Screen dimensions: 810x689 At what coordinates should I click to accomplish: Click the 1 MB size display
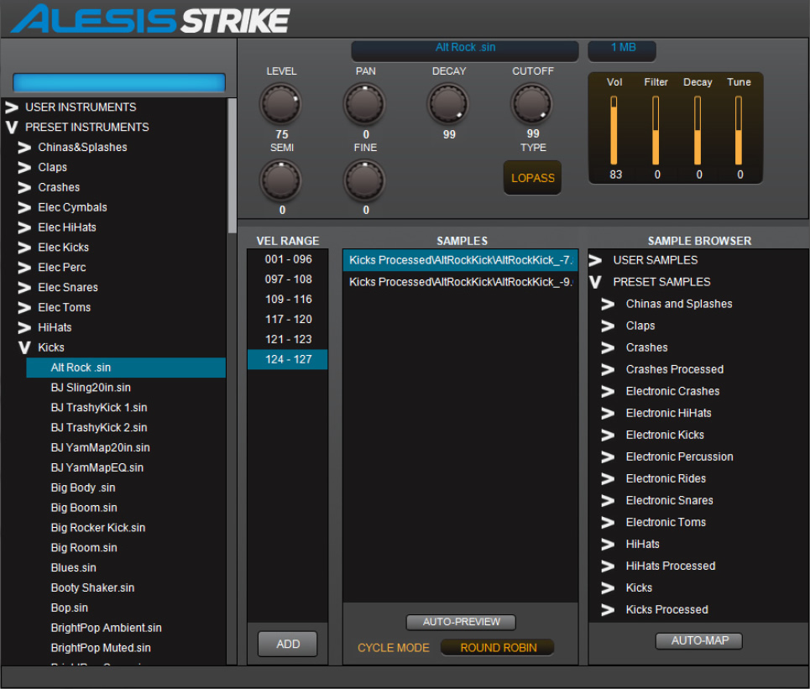pyautogui.click(x=622, y=50)
